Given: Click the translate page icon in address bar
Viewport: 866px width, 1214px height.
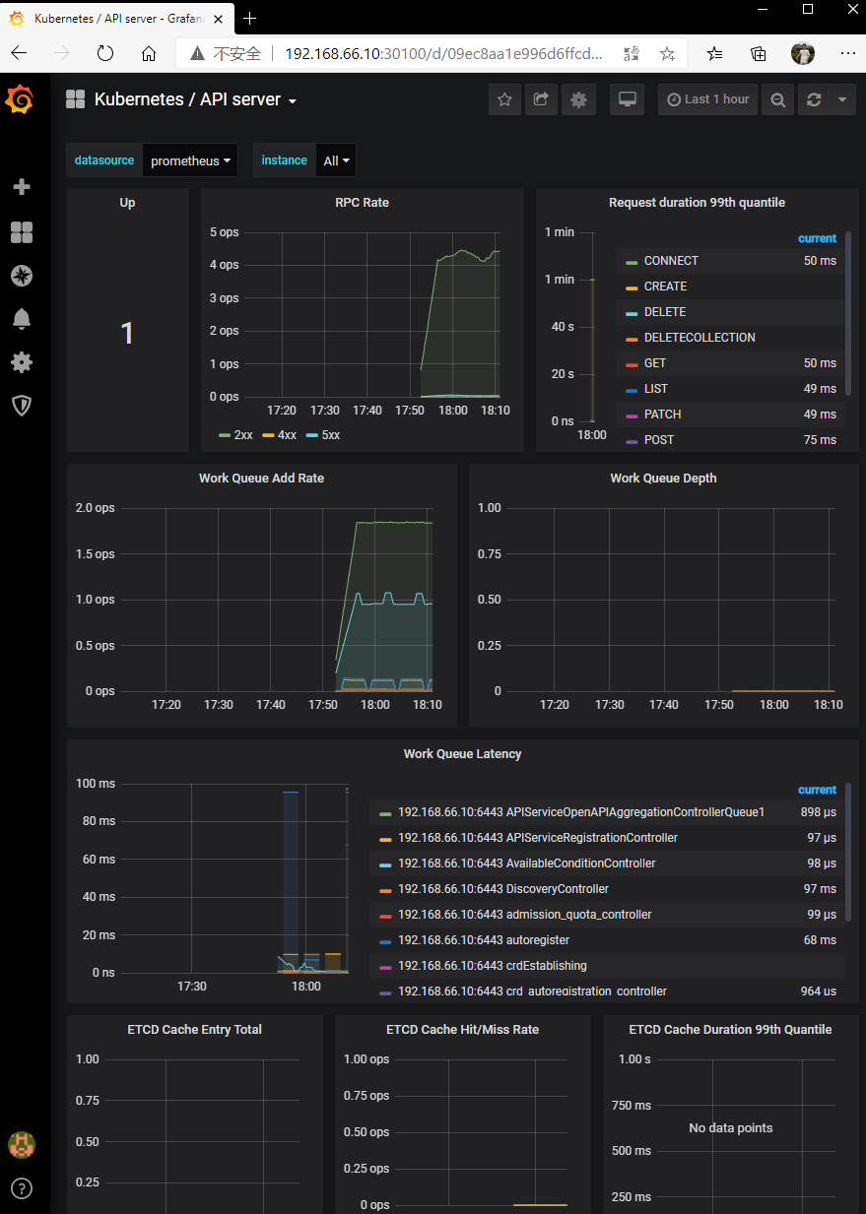Looking at the screenshot, I should 633,53.
